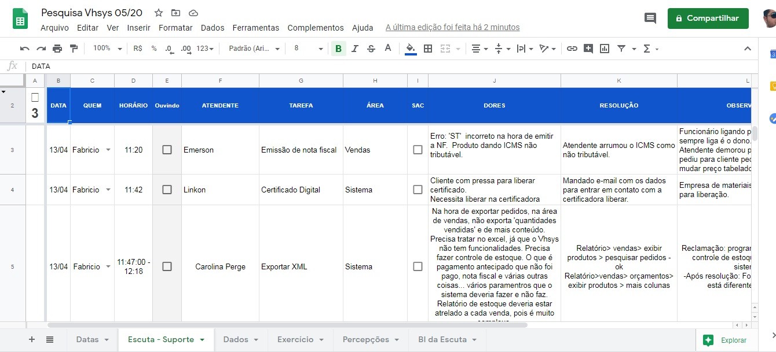Click the Undo icon in toolbar
This screenshot has width=776, height=352.
[24, 49]
